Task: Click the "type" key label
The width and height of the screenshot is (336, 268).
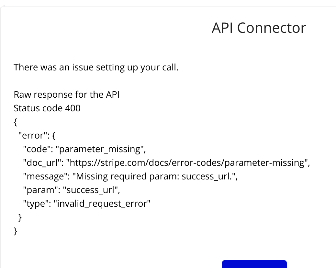Action: 37,204
